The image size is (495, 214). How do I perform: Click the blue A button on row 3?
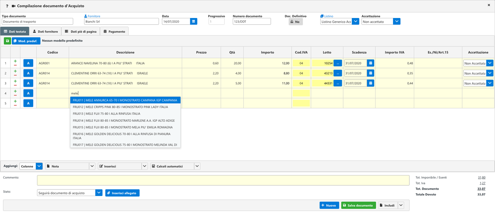[28, 83]
